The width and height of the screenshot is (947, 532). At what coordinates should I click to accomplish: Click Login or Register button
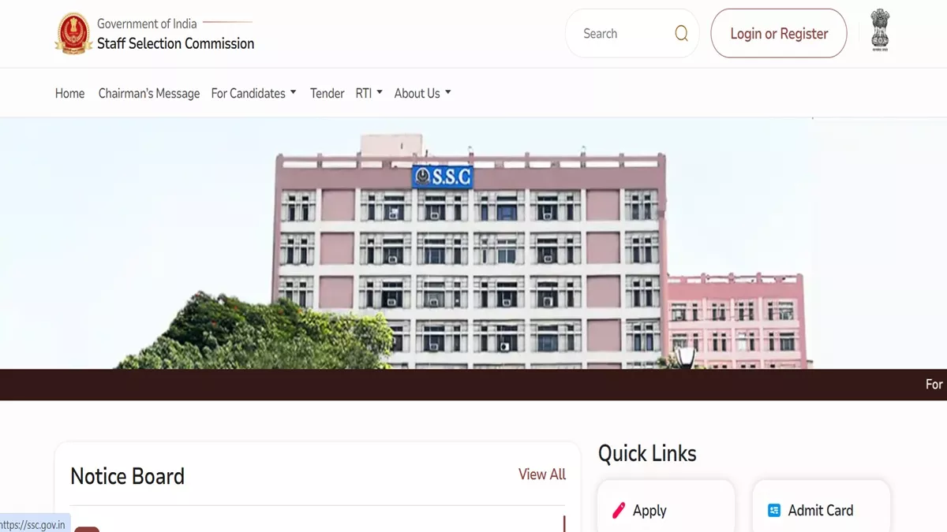click(779, 33)
